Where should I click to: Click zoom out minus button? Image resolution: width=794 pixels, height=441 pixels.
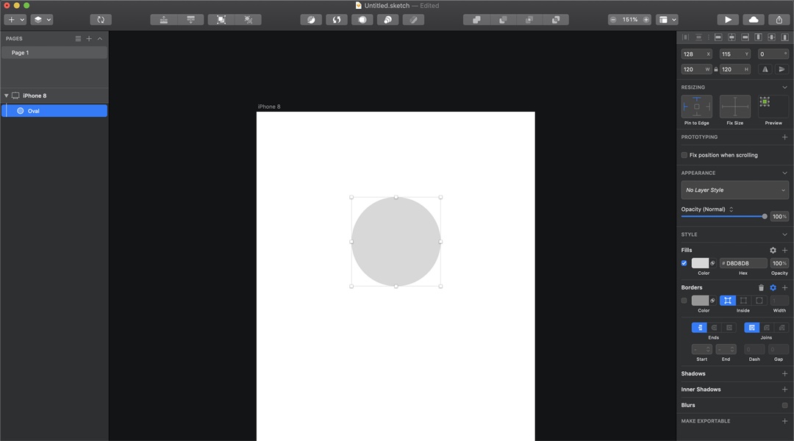(613, 20)
